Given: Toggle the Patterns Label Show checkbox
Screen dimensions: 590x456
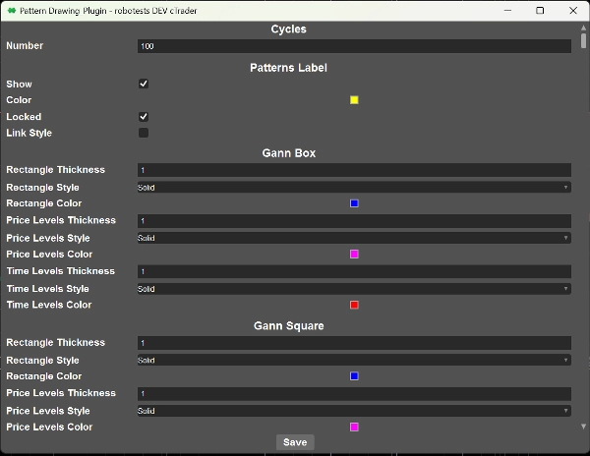Looking at the screenshot, I should (144, 85).
